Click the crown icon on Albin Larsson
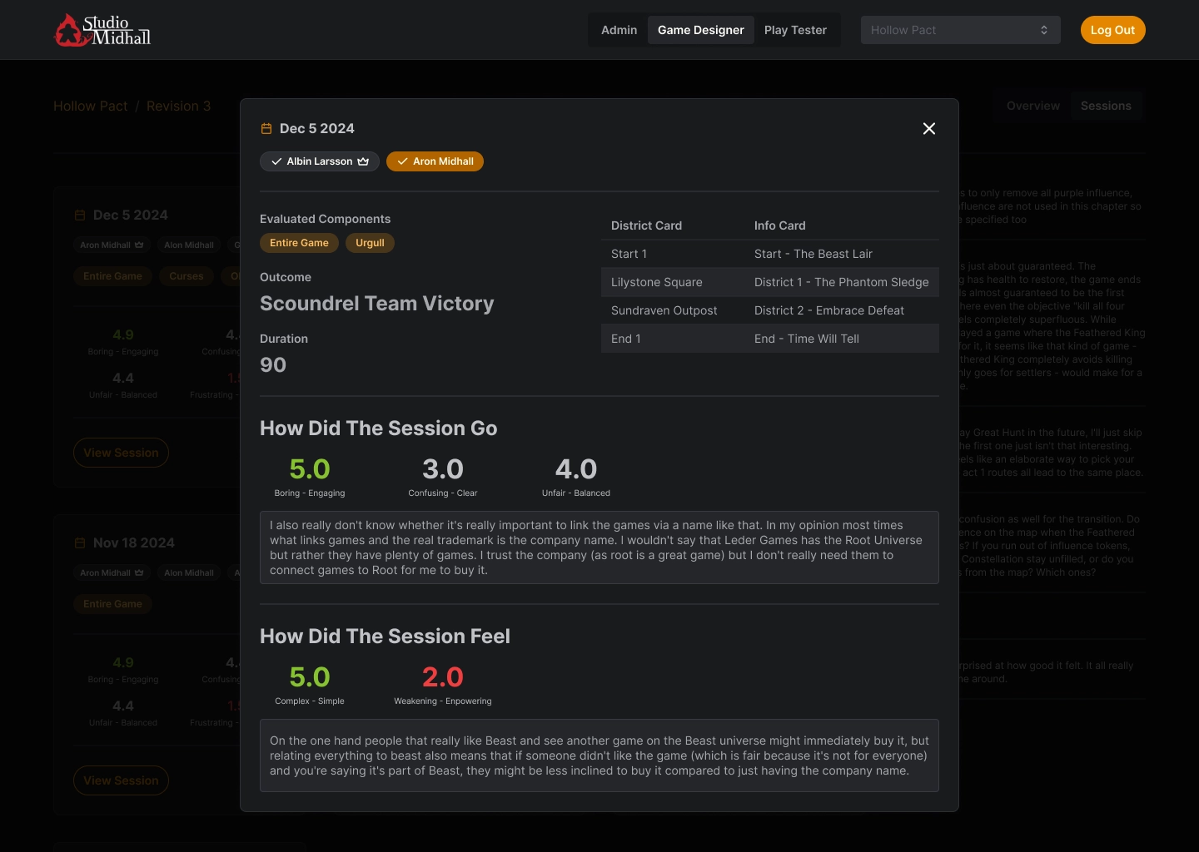The width and height of the screenshot is (1199, 852). coord(363,161)
